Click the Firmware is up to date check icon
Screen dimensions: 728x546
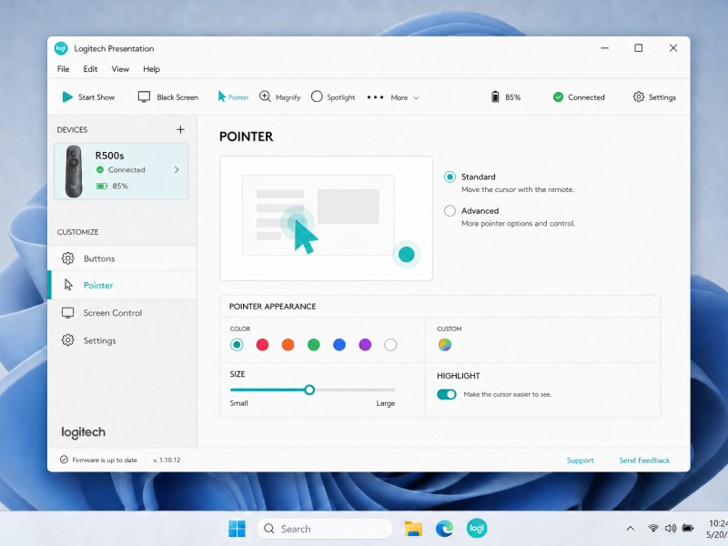point(64,460)
